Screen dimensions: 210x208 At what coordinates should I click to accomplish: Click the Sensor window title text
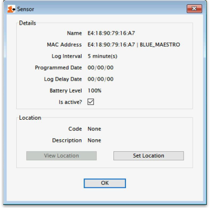pos(26,9)
